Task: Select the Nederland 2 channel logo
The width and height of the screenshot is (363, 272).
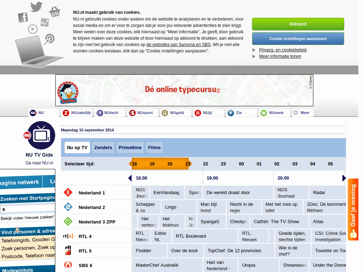Action: pyautogui.click(x=67, y=207)
